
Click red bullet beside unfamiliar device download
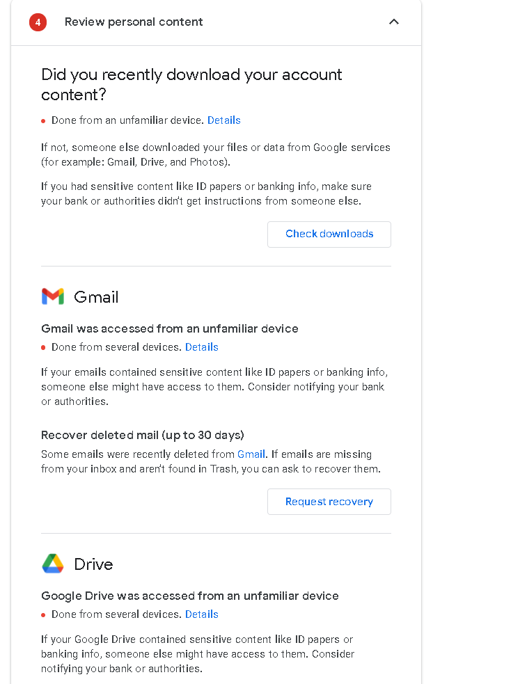(x=43, y=121)
